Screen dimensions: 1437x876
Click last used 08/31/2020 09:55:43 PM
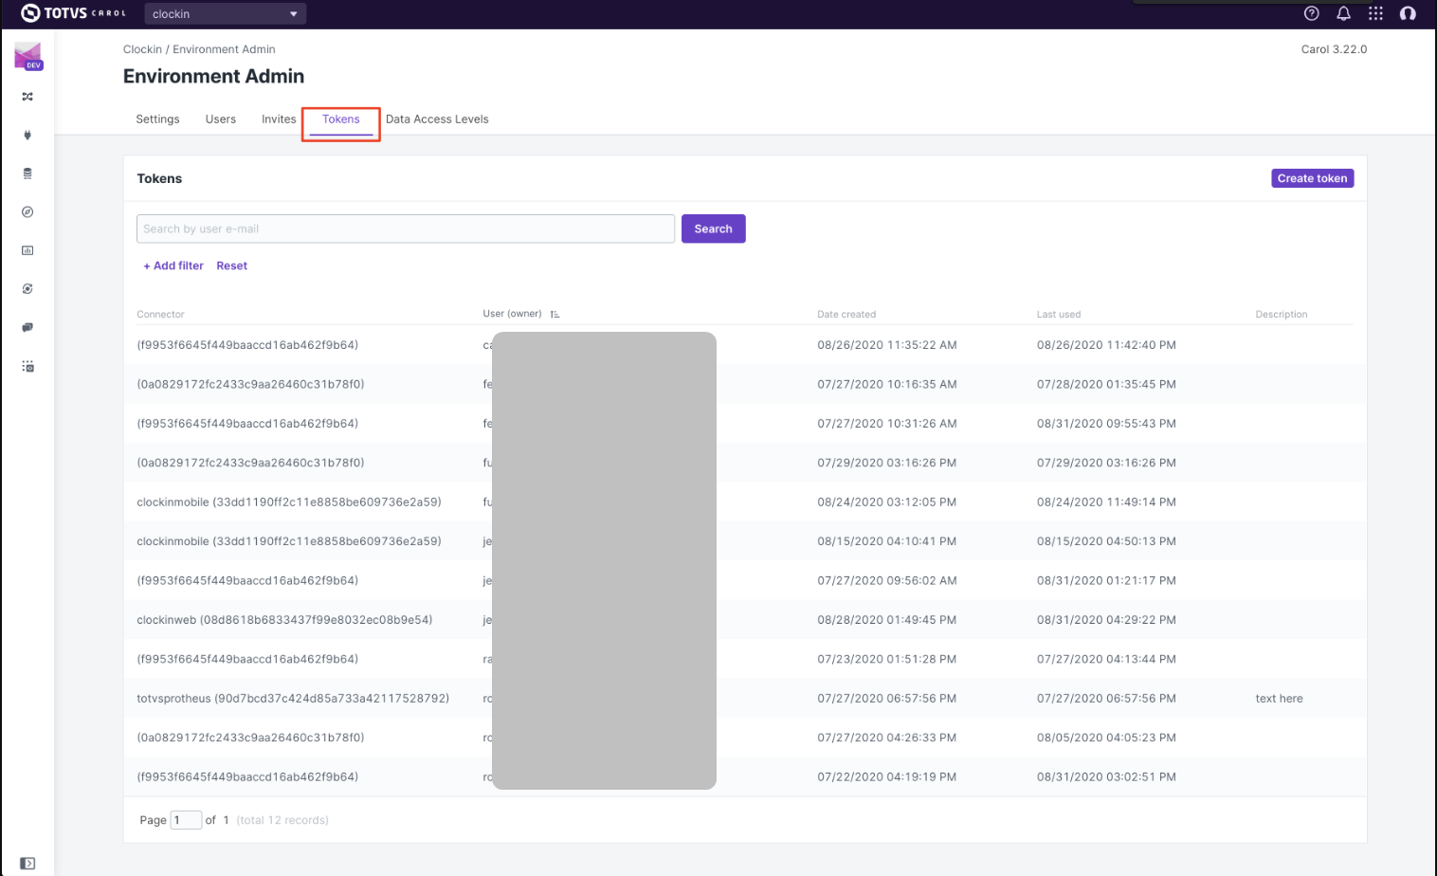tap(1106, 424)
